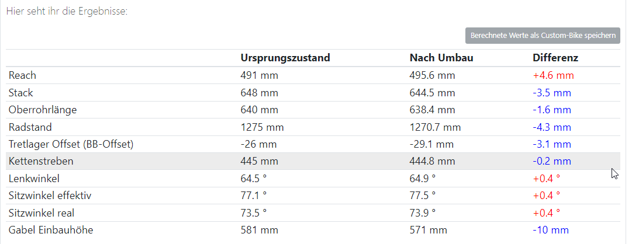Image resolution: width=632 pixels, height=244 pixels.
Task: Click the 'Hier seht ihr die Ergebnisse:' heading text
Action: click(67, 12)
